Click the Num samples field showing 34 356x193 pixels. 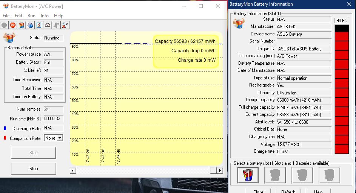(x=54, y=109)
